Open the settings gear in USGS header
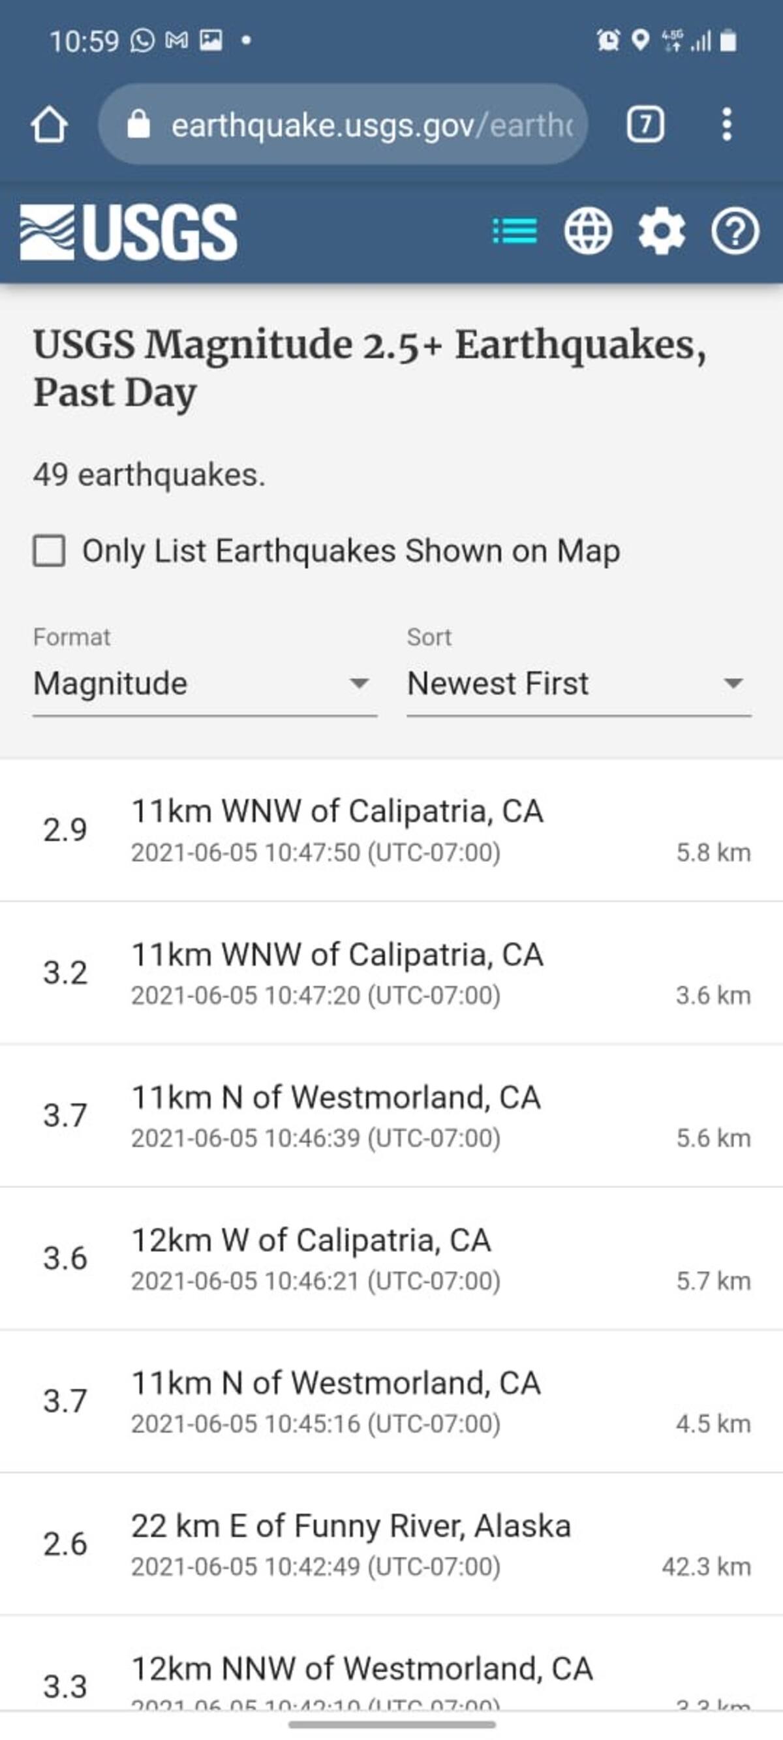783x1740 pixels. click(662, 231)
